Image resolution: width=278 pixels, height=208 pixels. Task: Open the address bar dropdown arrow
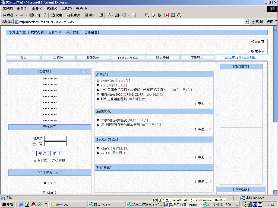(x=247, y=22)
